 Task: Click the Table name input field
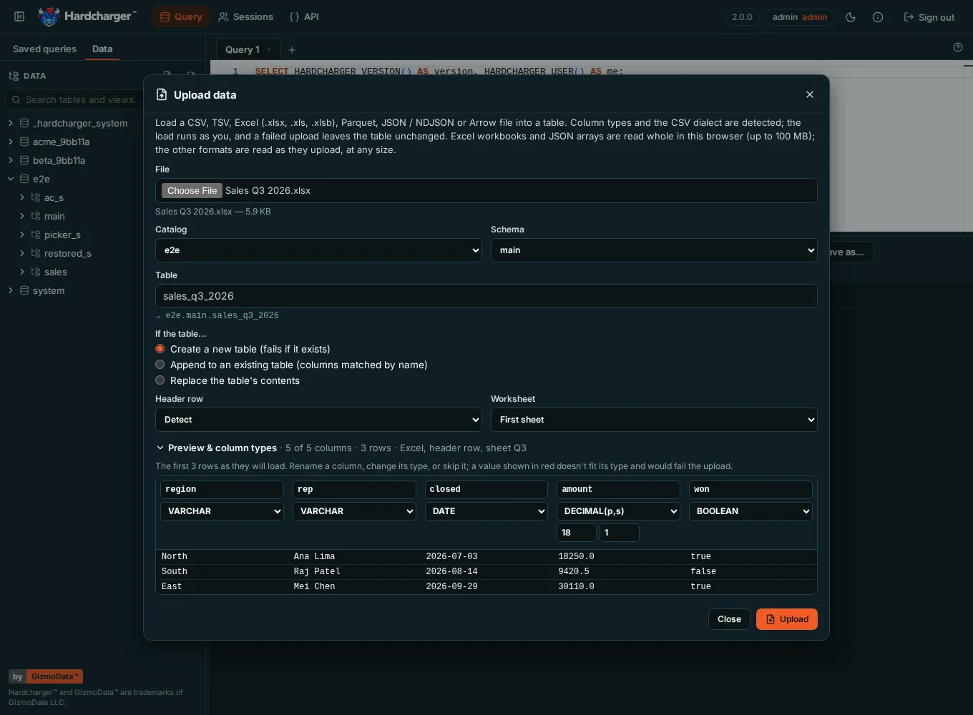486,296
